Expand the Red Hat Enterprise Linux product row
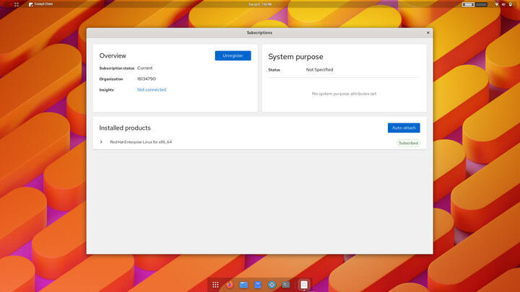Screen dimensions: 520x292 [x=101, y=142]
